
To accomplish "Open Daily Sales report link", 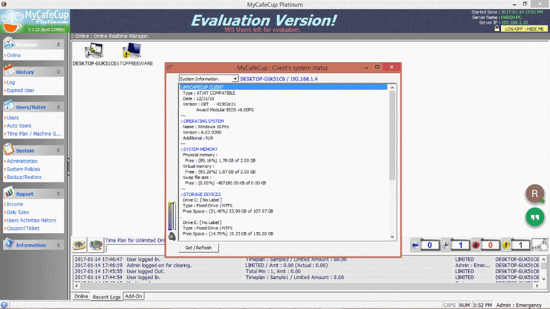I will click(18, 213).
